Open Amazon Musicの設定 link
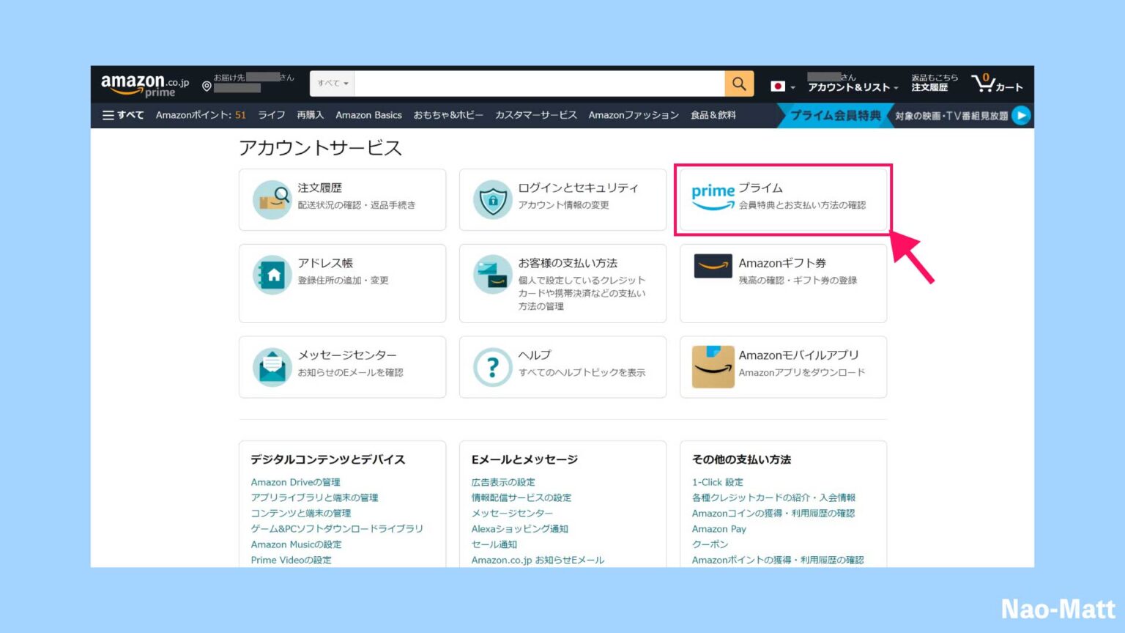 point(296,544)
